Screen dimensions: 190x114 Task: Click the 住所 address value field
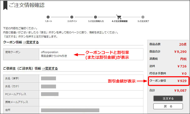(70, 110)
